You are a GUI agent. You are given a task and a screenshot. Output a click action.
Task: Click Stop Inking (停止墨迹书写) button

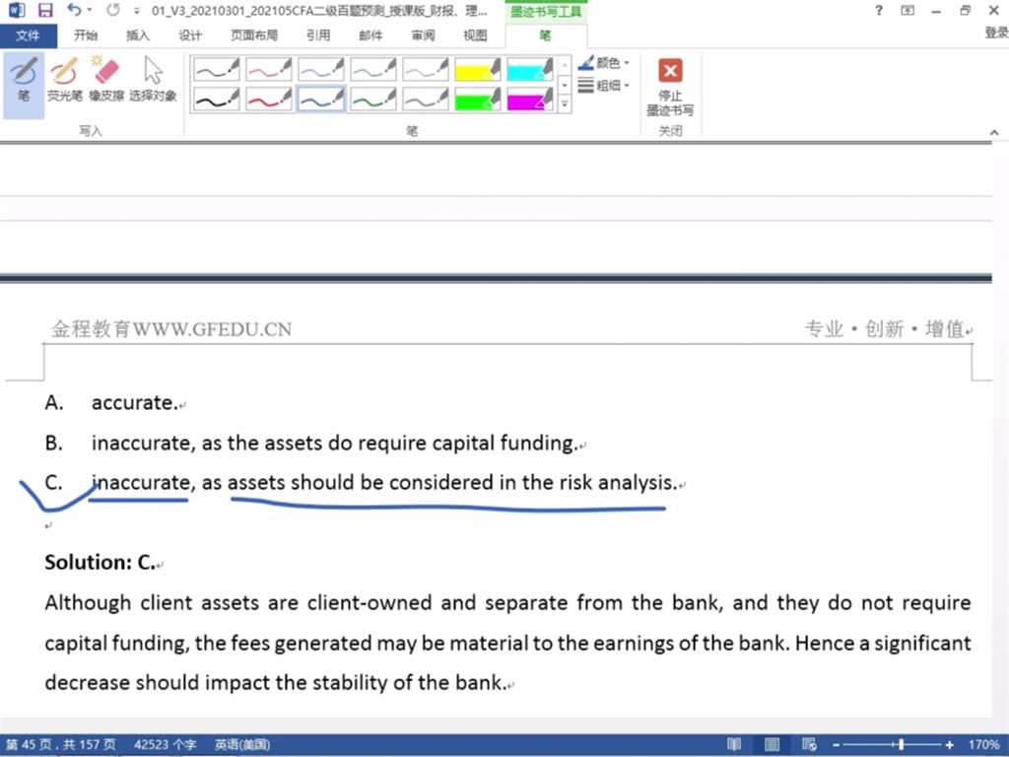coord(670,85)
